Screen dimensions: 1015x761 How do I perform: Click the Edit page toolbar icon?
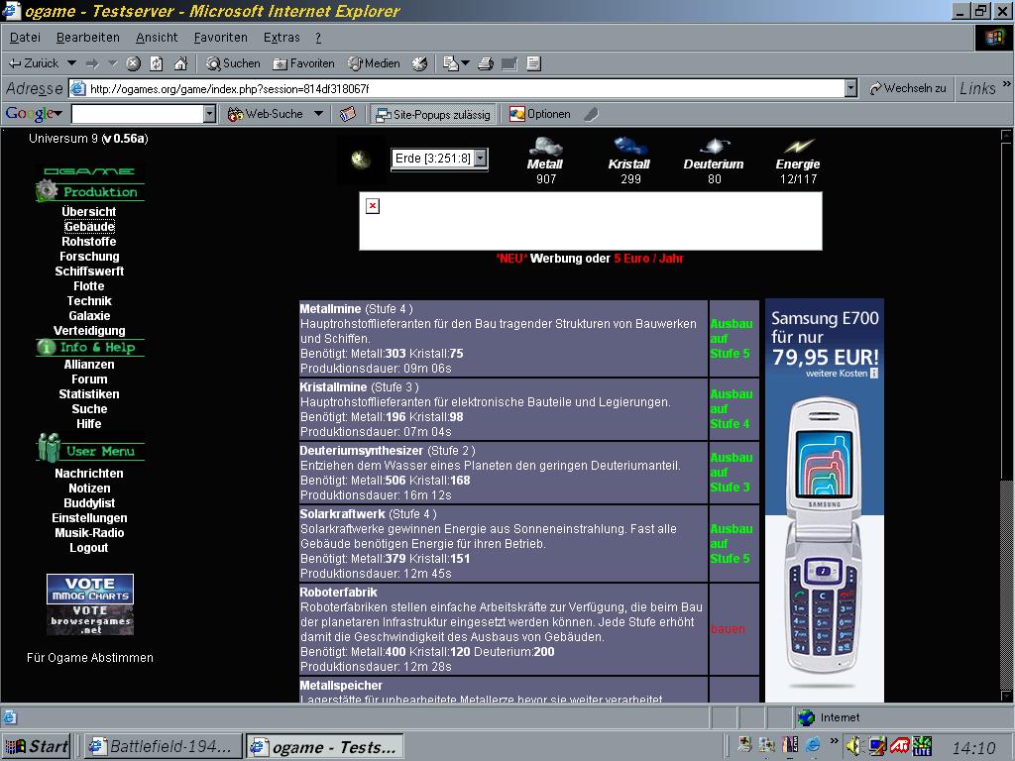click(533, 63)
